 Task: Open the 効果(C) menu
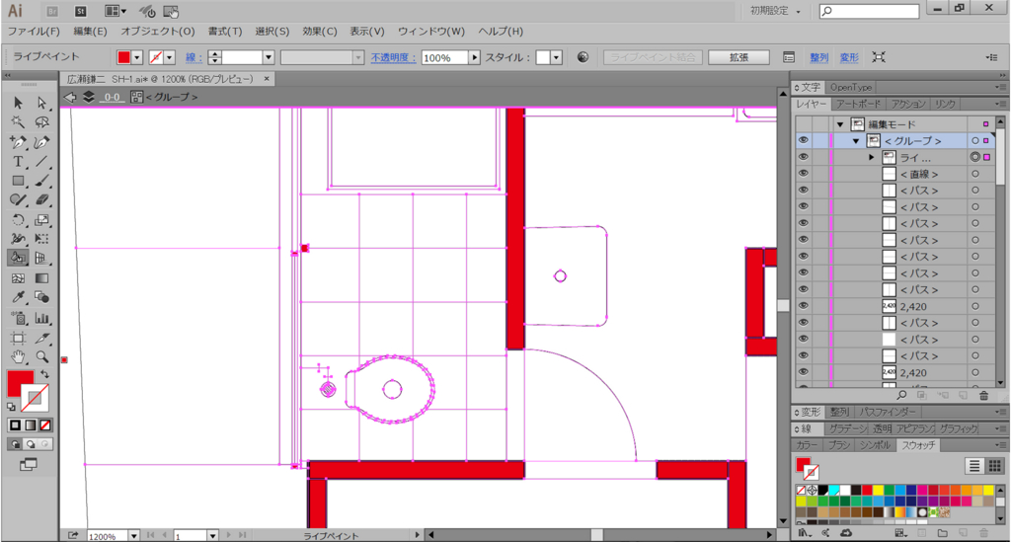(319, 31)
